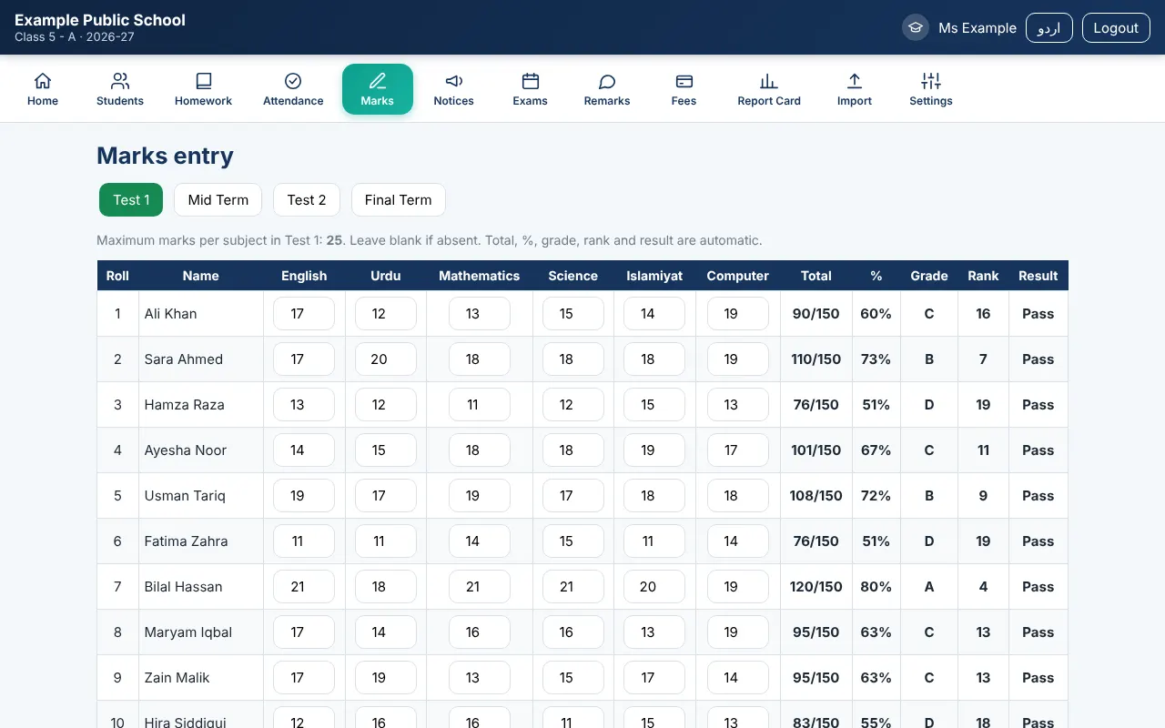Go to Homework via book icon

click(x=204, y=81)
